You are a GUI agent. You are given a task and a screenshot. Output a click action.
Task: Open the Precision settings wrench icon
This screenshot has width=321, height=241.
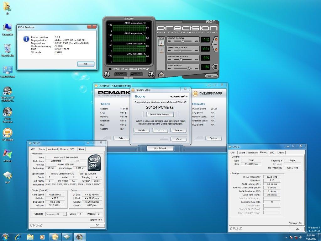coord(151,74)
